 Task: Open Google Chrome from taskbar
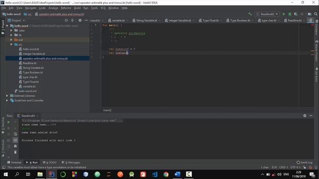coord(166,175)
